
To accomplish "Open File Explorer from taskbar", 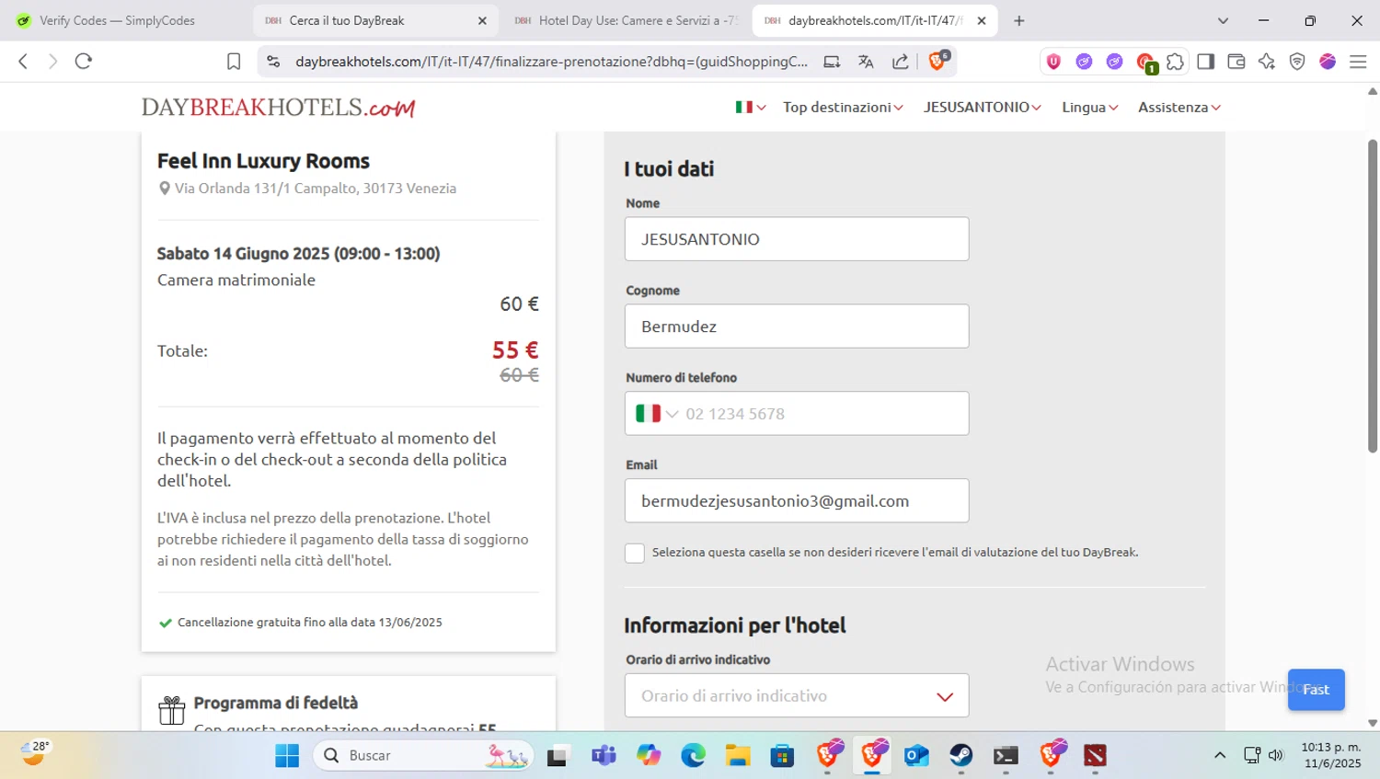I will [x=738, y=756].
